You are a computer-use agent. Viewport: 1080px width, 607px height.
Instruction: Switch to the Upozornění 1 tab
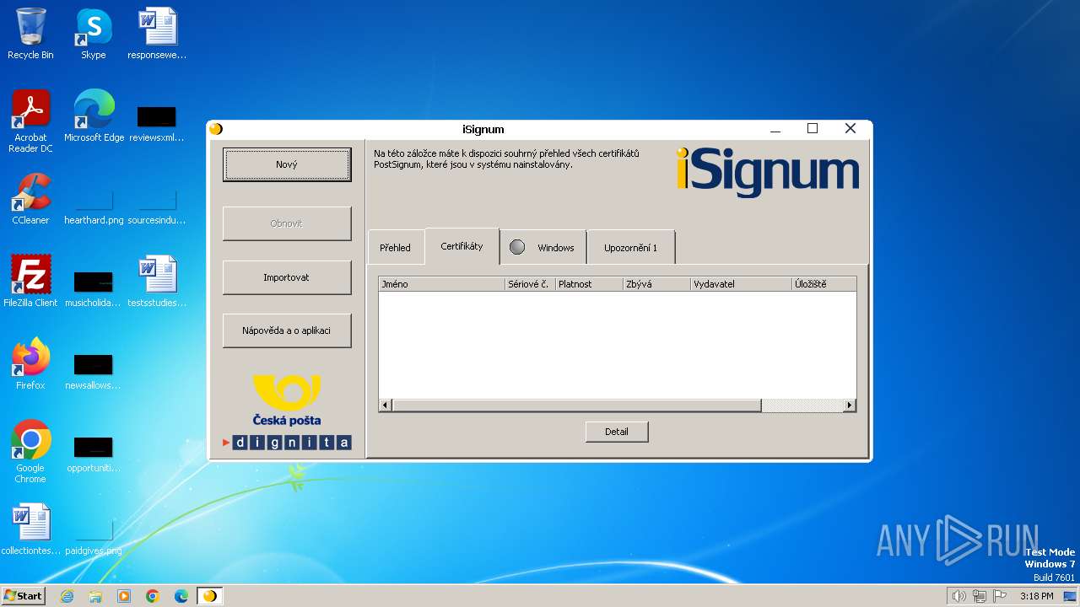click(630, 248)
